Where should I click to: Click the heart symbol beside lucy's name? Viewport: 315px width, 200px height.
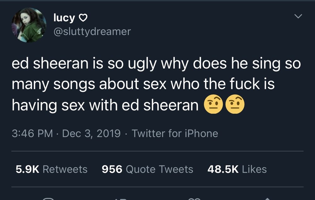(x=83, y=18)
